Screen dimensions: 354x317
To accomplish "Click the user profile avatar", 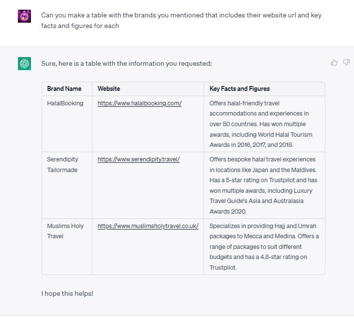I will (x=25, y=16).
